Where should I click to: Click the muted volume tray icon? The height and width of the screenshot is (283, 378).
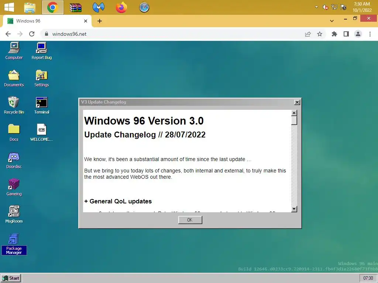(325, 7)
